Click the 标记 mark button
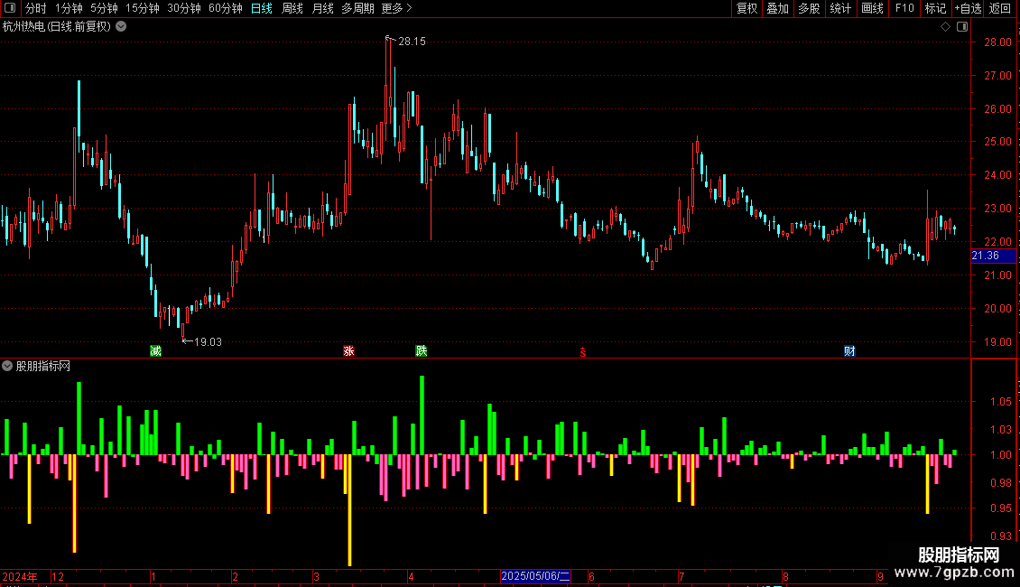 tap(935, 8)
